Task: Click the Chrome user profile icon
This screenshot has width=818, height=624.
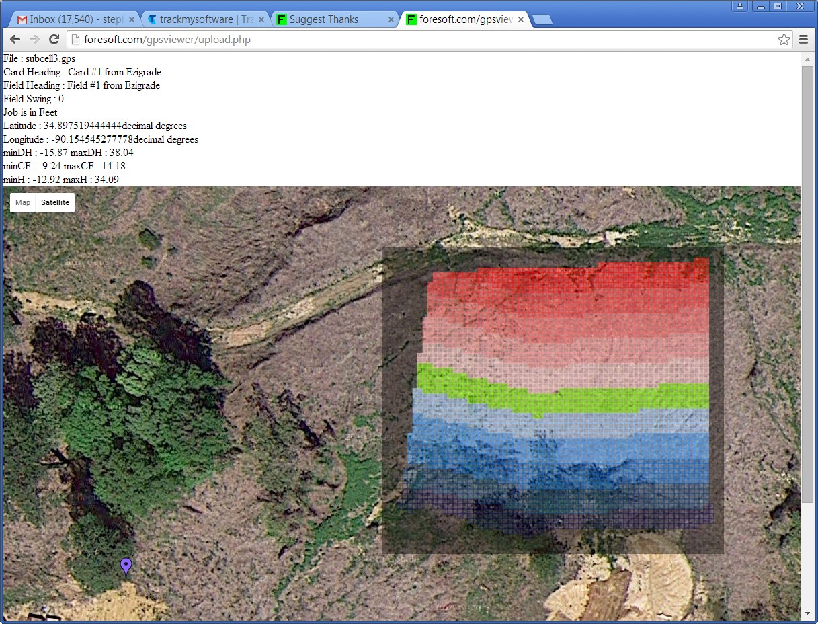Action: [740, 6]
